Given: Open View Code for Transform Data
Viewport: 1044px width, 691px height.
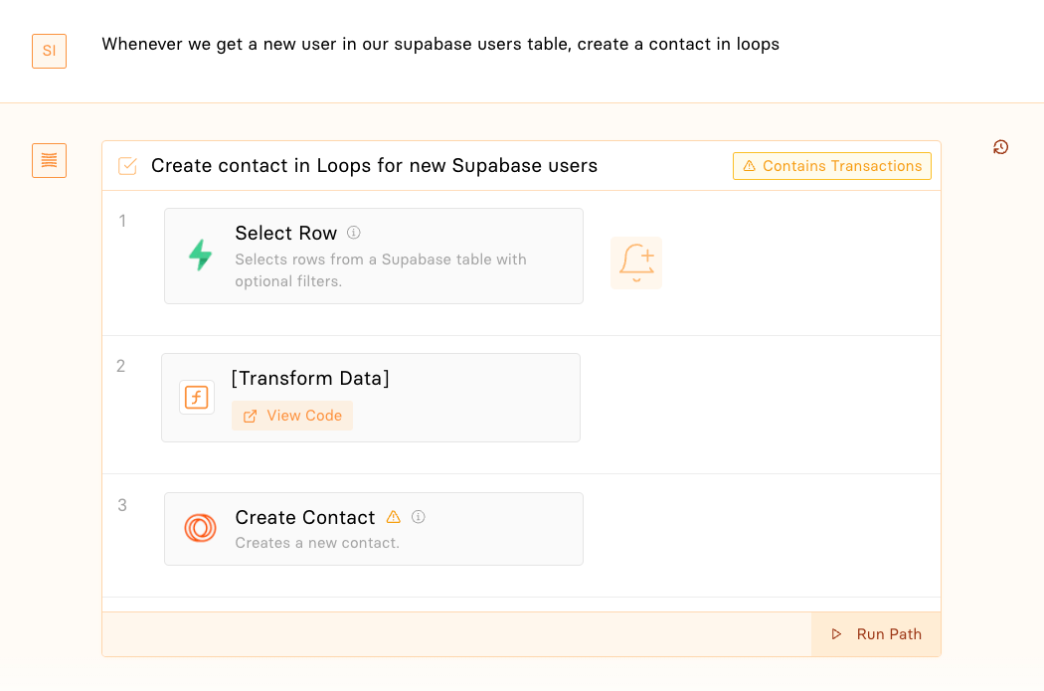Looking at the screenshot, I should [292, 416].
